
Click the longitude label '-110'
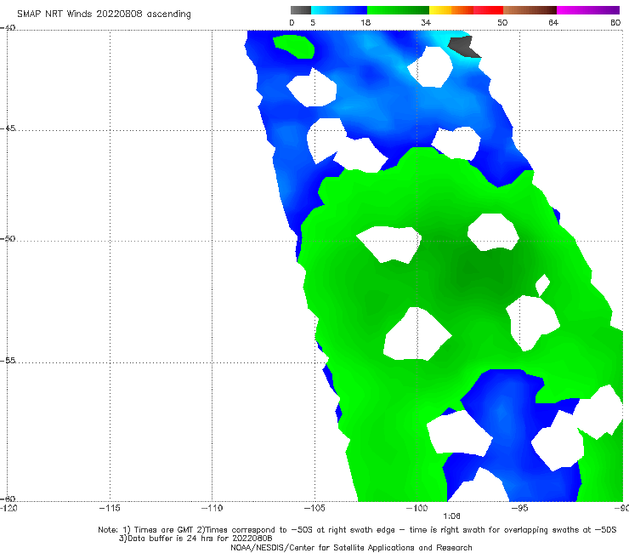tap(212, 508)
